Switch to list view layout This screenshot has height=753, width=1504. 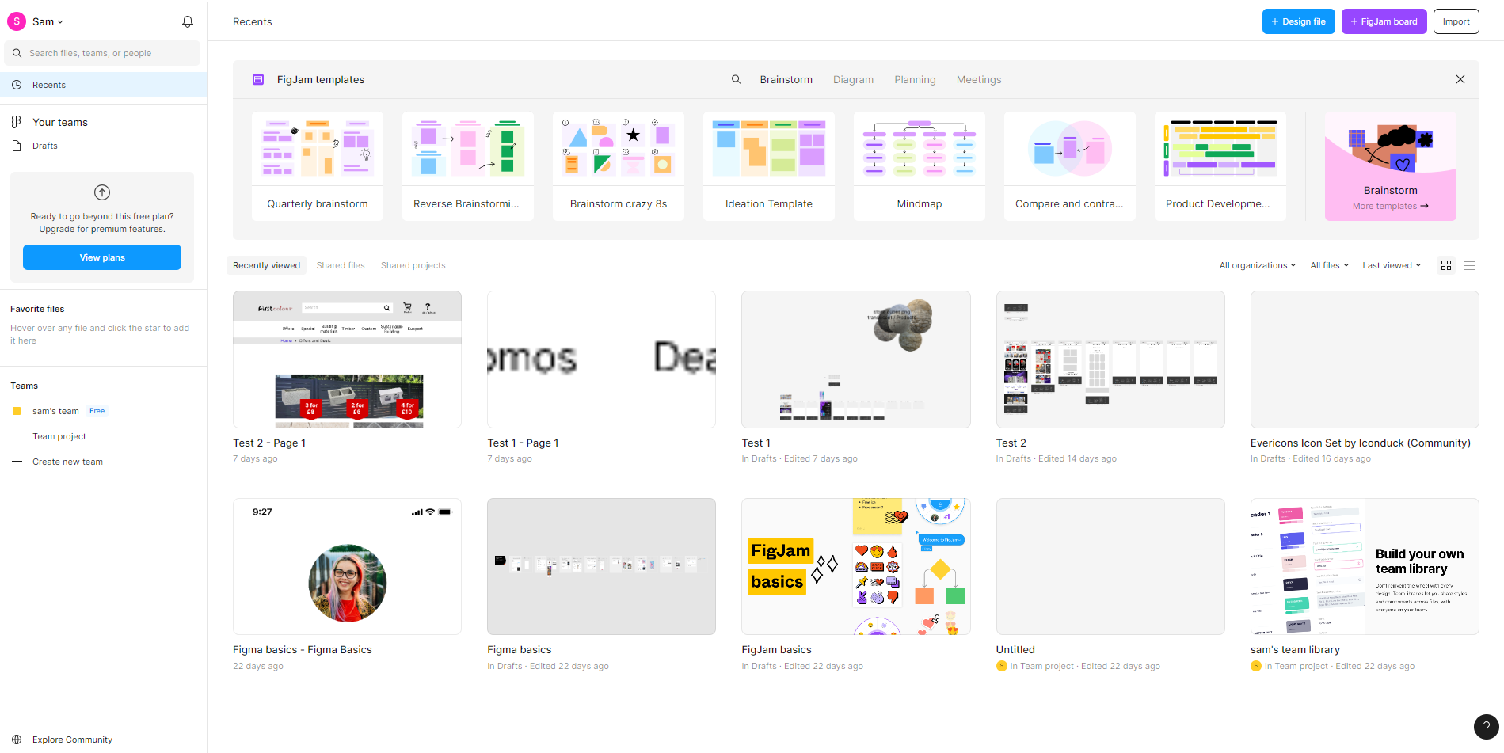pyautogui.click(x=1469, y=266)
